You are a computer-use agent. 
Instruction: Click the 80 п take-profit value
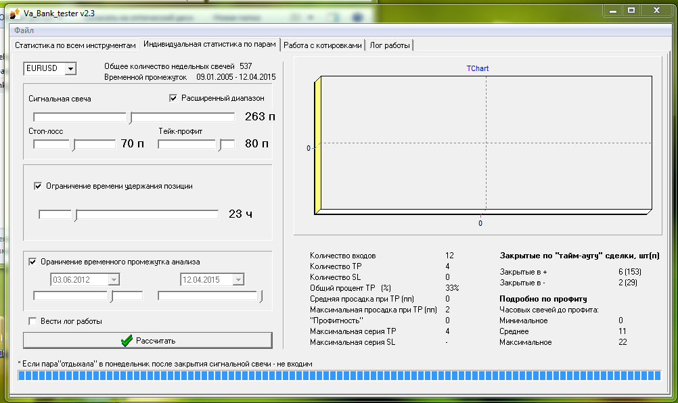click(x=256, y=143)
